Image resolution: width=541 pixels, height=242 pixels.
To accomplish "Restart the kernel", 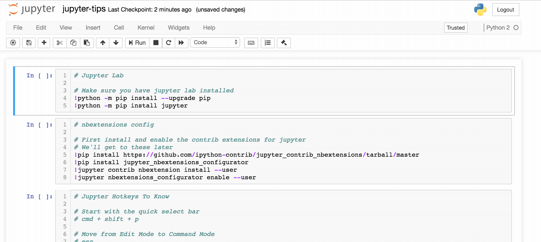I will point(169,43).
